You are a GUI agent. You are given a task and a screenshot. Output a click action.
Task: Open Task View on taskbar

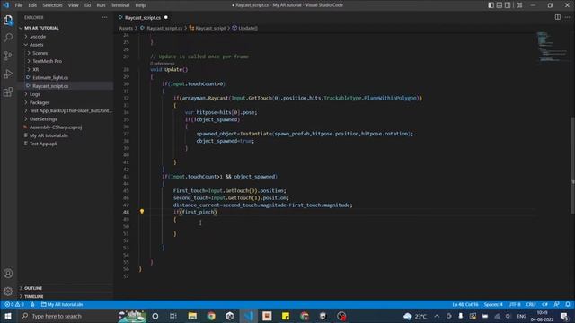[173, 316]
